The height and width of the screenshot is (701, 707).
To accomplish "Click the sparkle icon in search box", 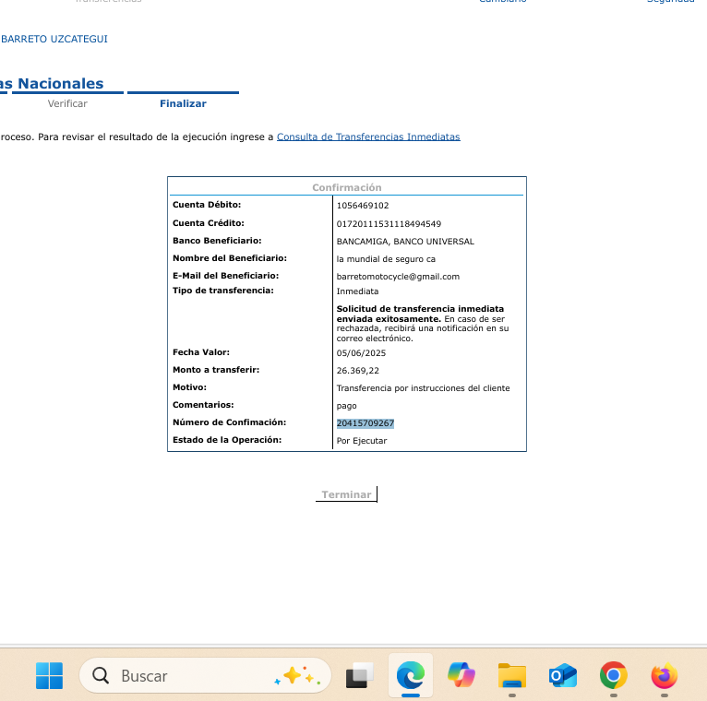I will point(294,676).
